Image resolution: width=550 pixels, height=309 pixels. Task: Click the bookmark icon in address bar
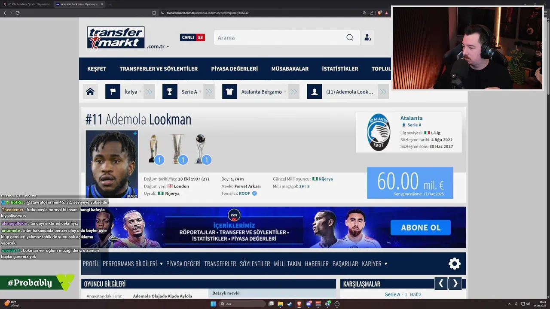[154, 13]
